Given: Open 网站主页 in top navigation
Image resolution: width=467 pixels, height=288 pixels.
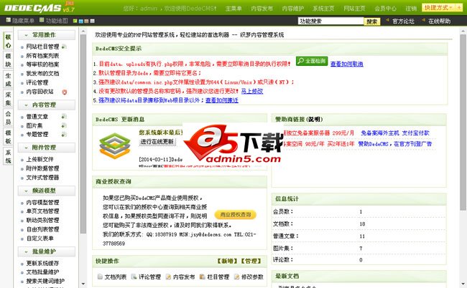Looking at the screenshot, I should 354,9.
